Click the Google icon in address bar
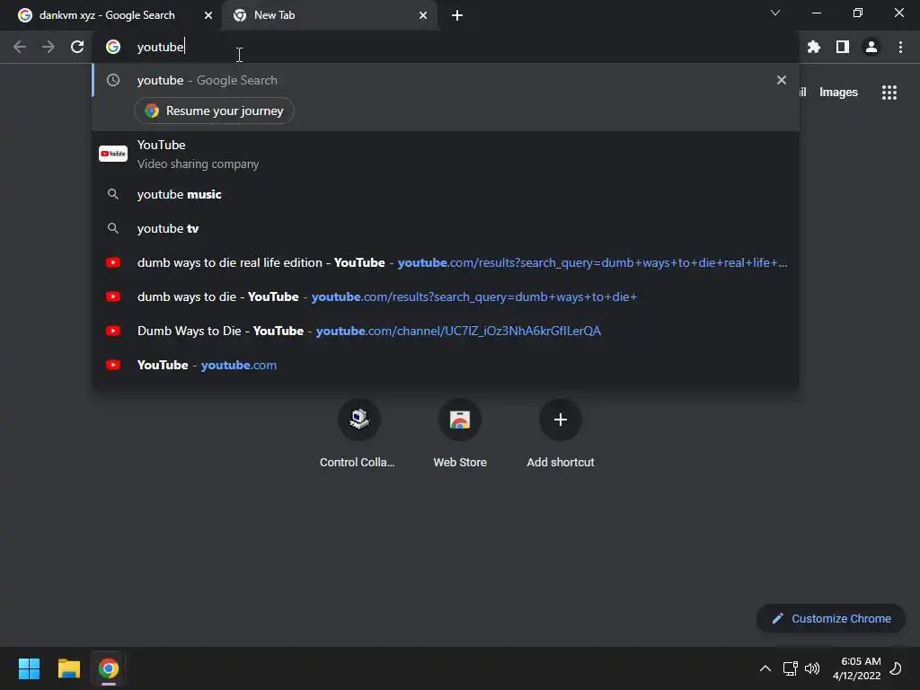 (113, 47)
